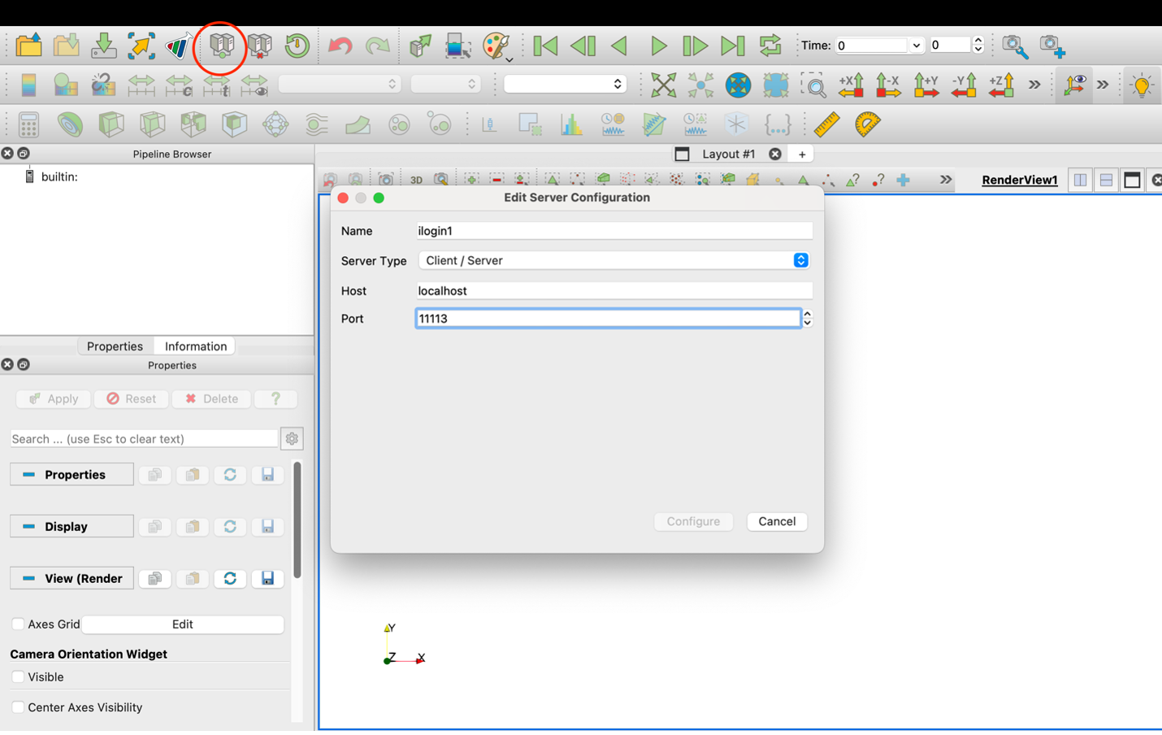This screenshot has height=735, width=1162.
Task: Switch to the Information tab
Action: tap(195, 346)
